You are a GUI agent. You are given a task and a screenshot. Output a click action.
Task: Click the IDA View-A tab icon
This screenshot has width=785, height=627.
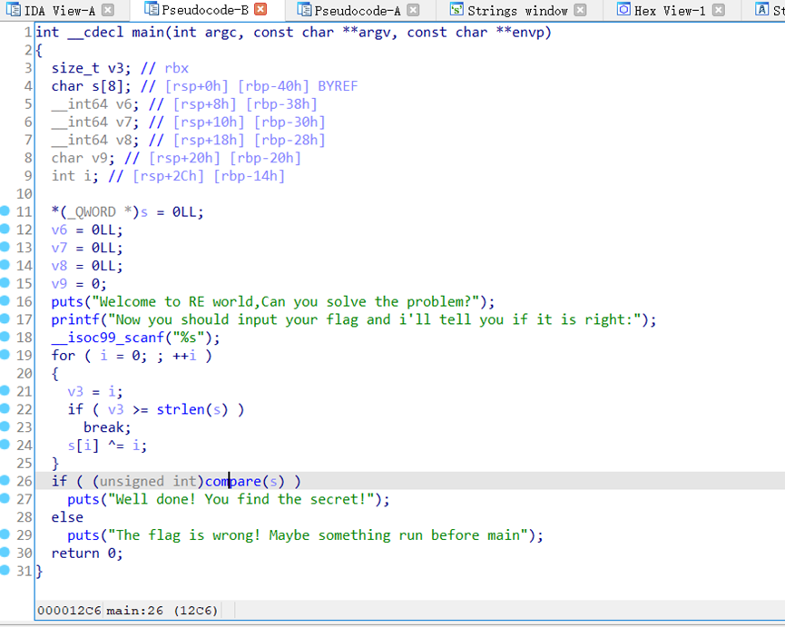[12, 10]
